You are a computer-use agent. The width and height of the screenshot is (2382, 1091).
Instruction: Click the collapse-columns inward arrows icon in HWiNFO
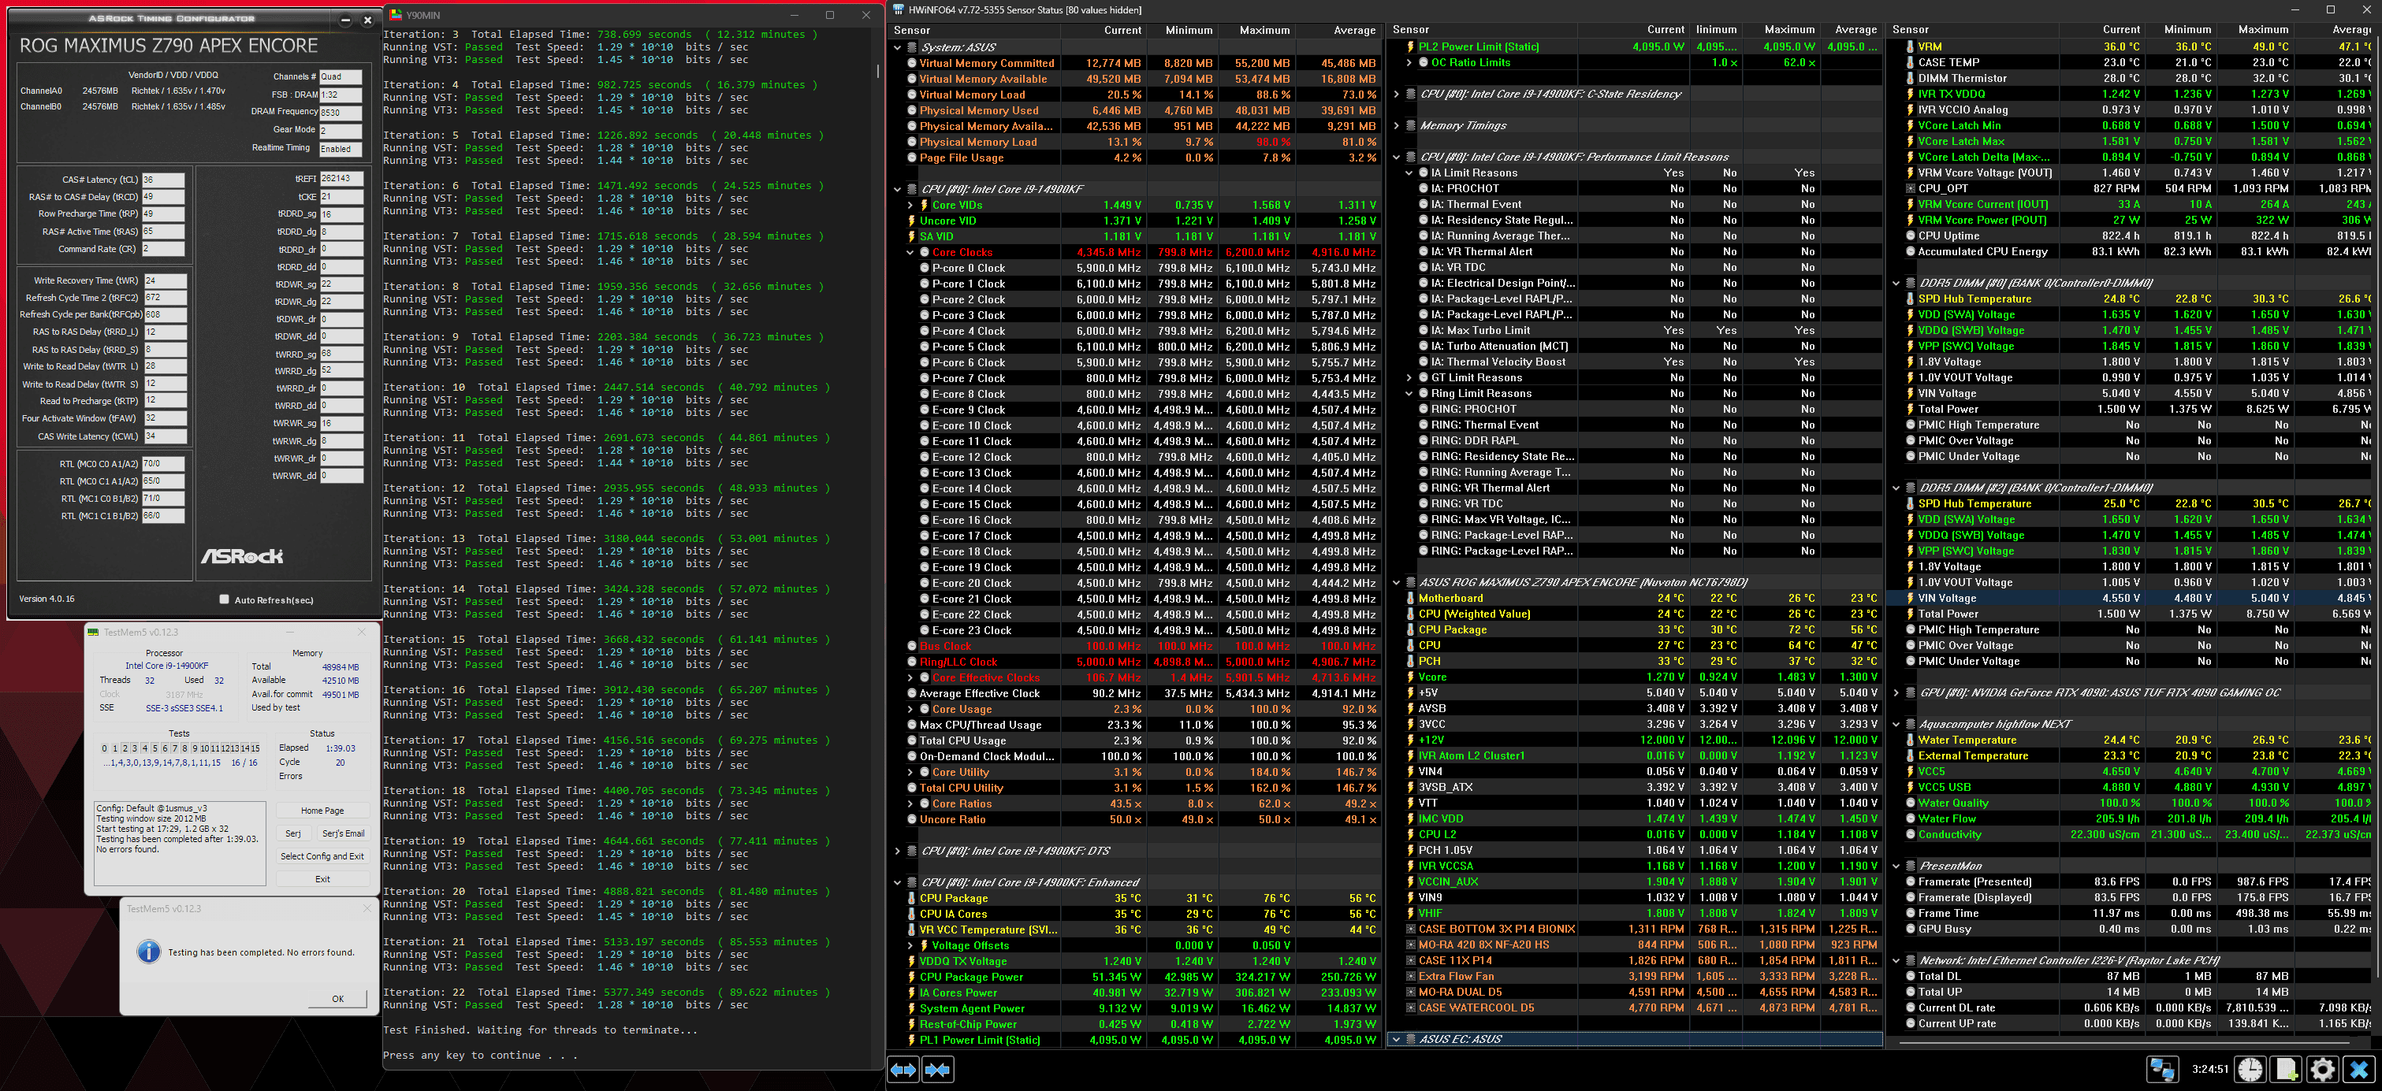(x=938, y=1070)
